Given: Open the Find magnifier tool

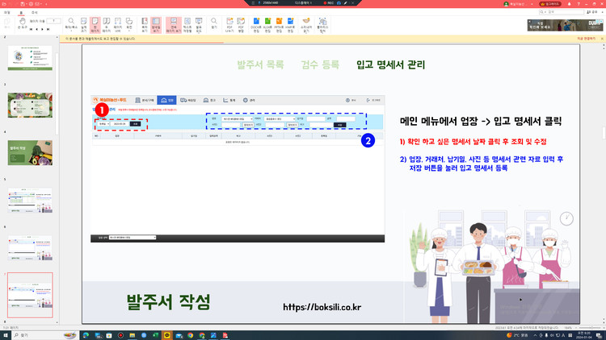Looking at the screenshot, I should [214, 24].
